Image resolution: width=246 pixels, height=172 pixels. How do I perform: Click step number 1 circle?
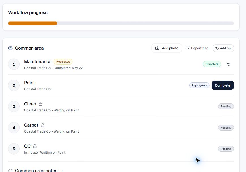point(14,64)
